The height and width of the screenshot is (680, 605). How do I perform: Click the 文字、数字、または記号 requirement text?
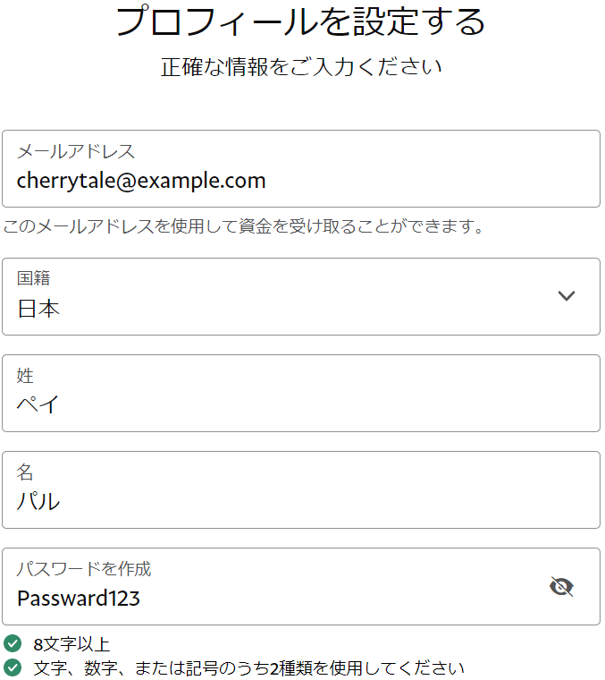[x=248, y=668]
